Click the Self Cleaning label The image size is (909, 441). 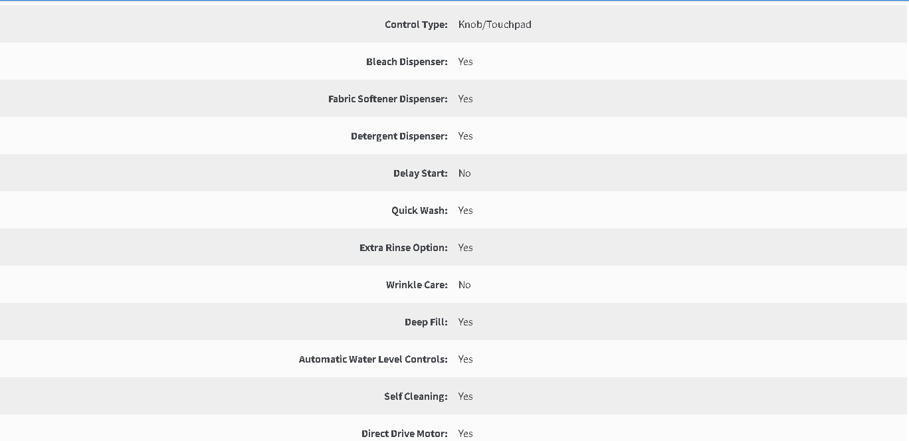416,397
